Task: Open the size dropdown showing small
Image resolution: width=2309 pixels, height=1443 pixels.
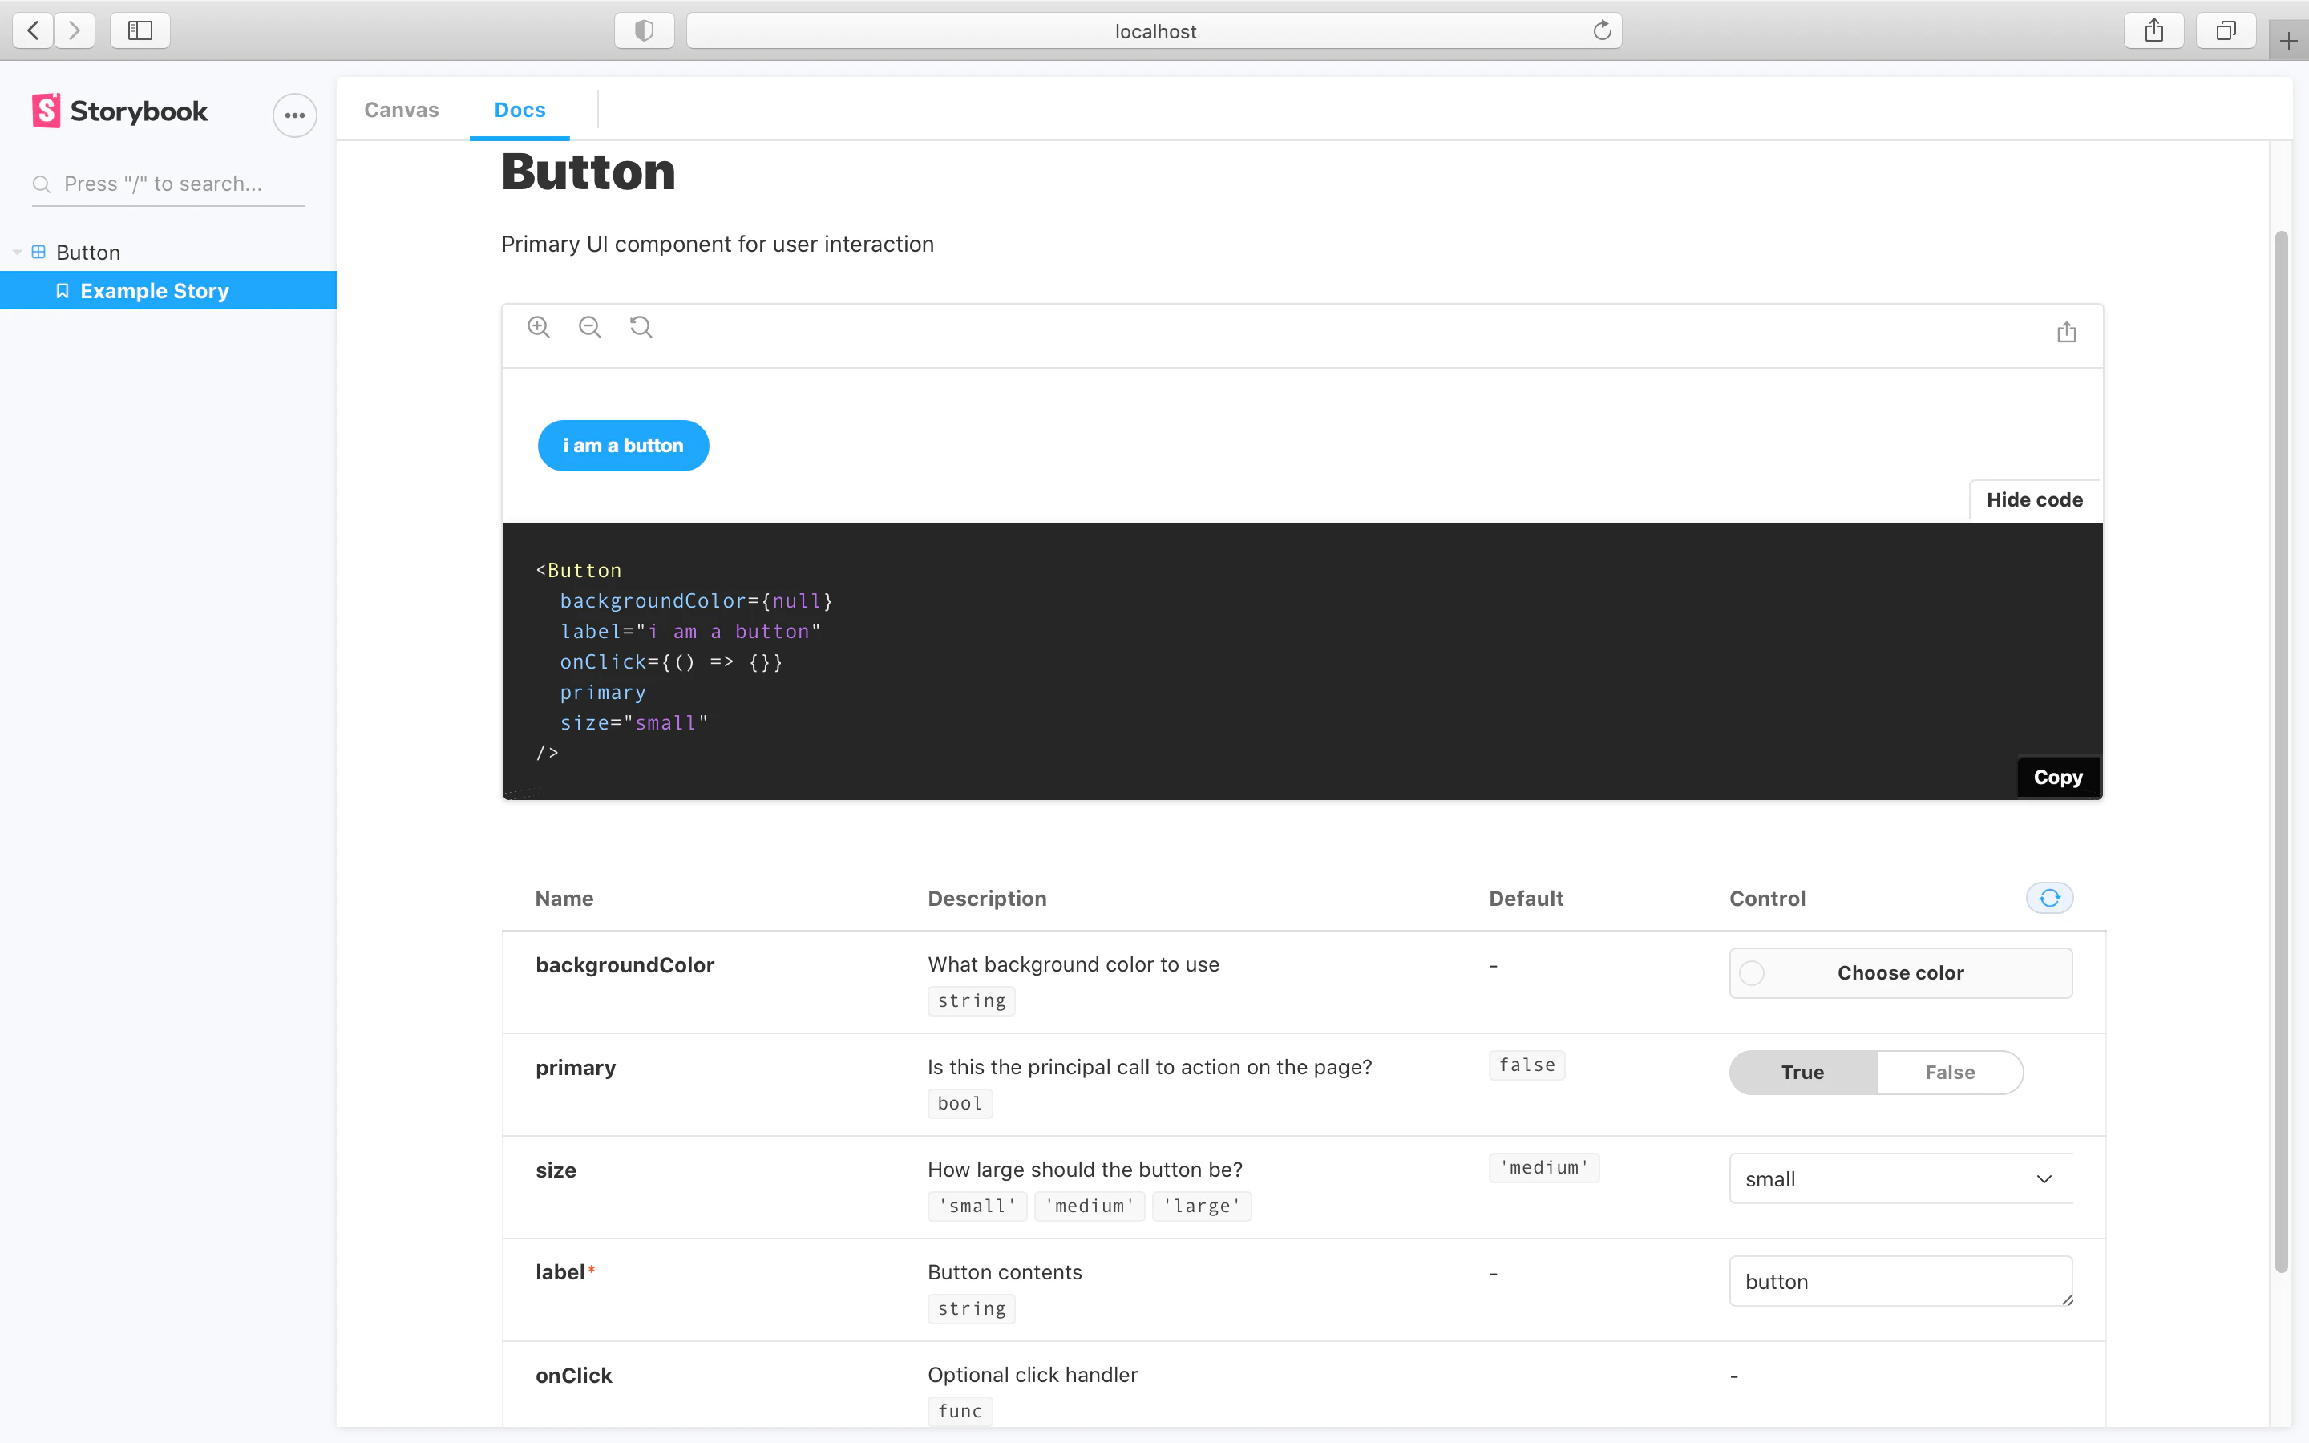Action: point(1899,1178)
